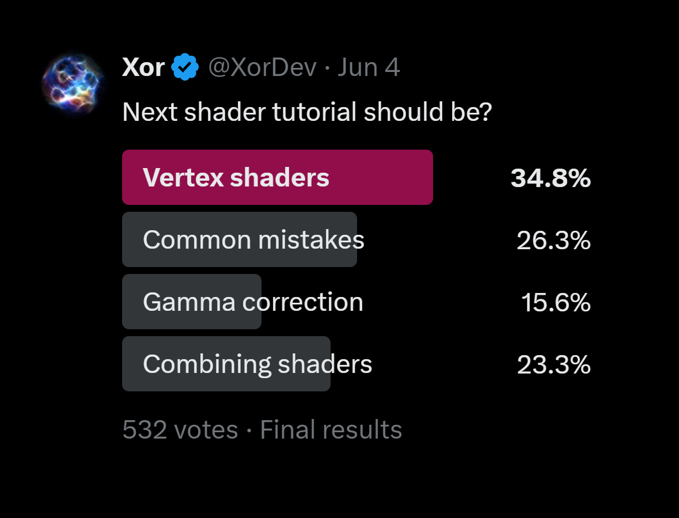Click the Common mistakes result bar

[240, 239]
